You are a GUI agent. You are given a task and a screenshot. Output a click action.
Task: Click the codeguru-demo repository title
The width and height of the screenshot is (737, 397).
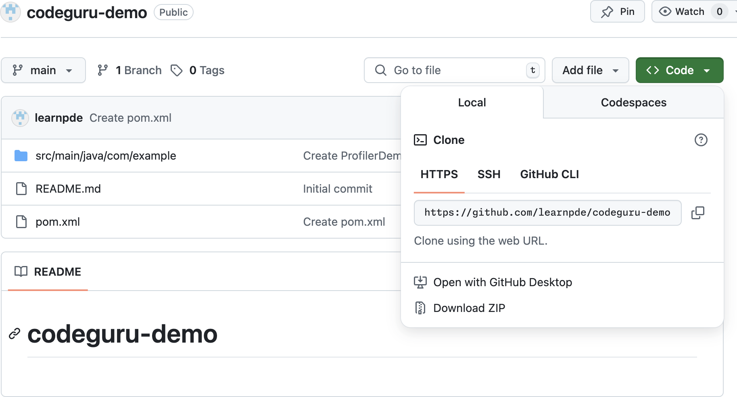(87, 12)
